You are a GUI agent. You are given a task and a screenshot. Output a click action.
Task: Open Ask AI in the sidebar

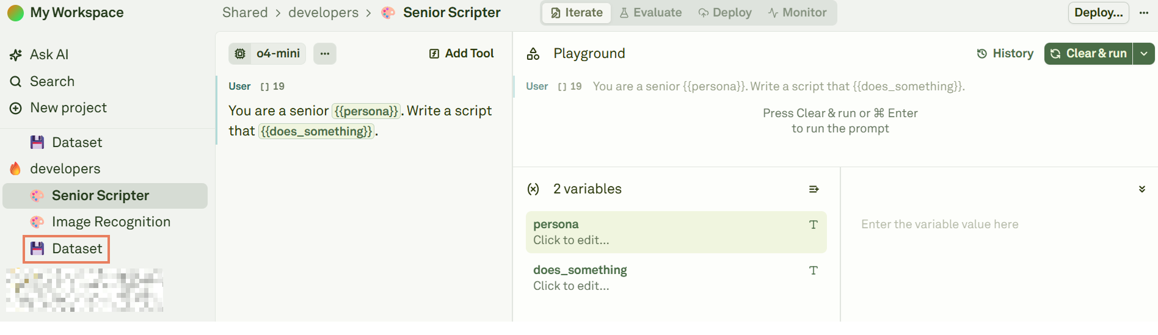tap(49, 54)
